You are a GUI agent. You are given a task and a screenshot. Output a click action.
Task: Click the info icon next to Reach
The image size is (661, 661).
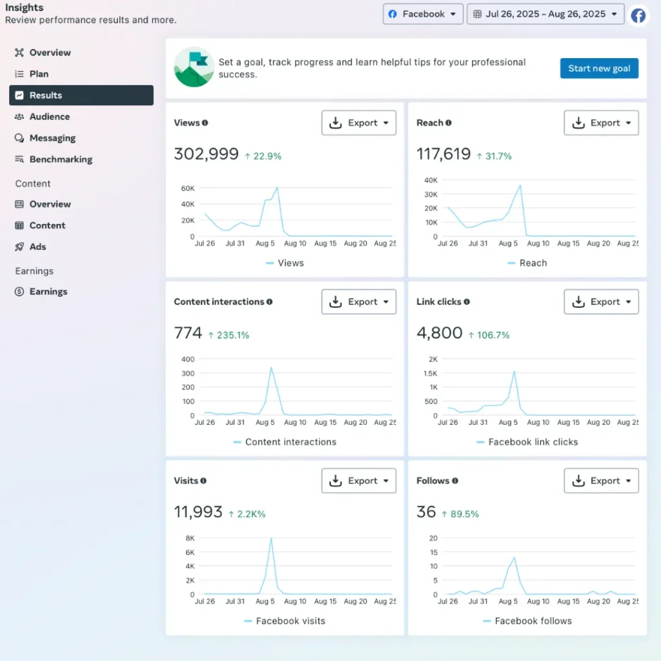449,123
